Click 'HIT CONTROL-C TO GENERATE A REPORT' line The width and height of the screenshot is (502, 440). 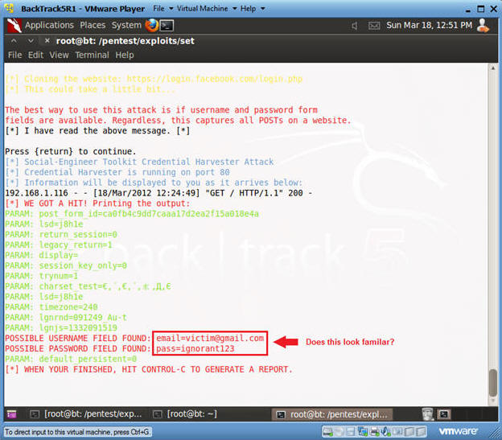coord(149,369)
